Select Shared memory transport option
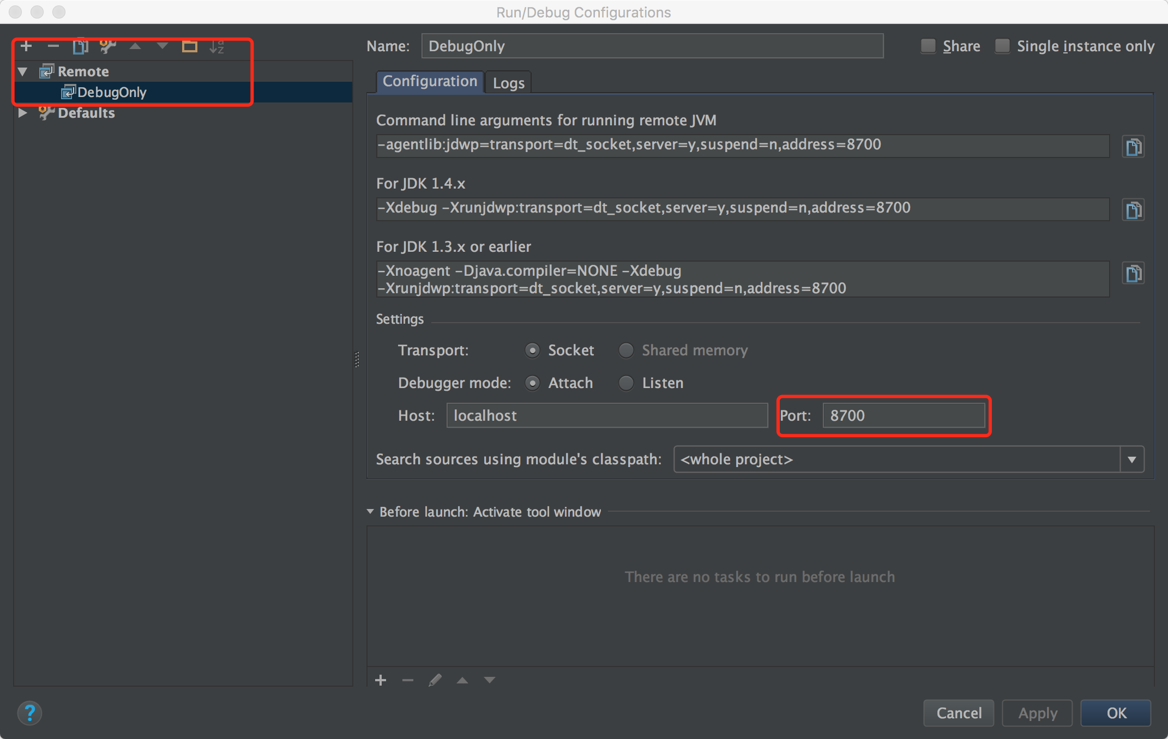 626,350
